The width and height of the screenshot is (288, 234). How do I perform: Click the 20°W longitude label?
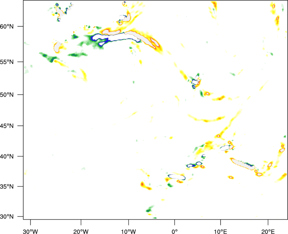81,231
